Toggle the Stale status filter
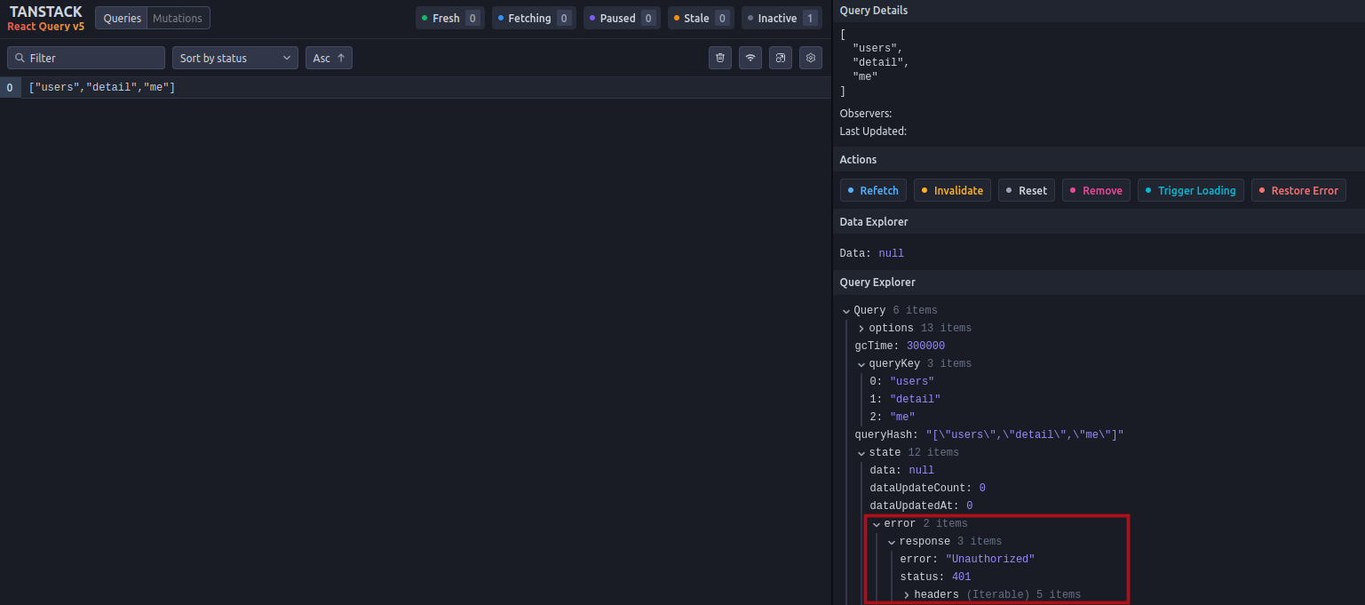This screenshot has height=605, width=1365. [701, 18]
